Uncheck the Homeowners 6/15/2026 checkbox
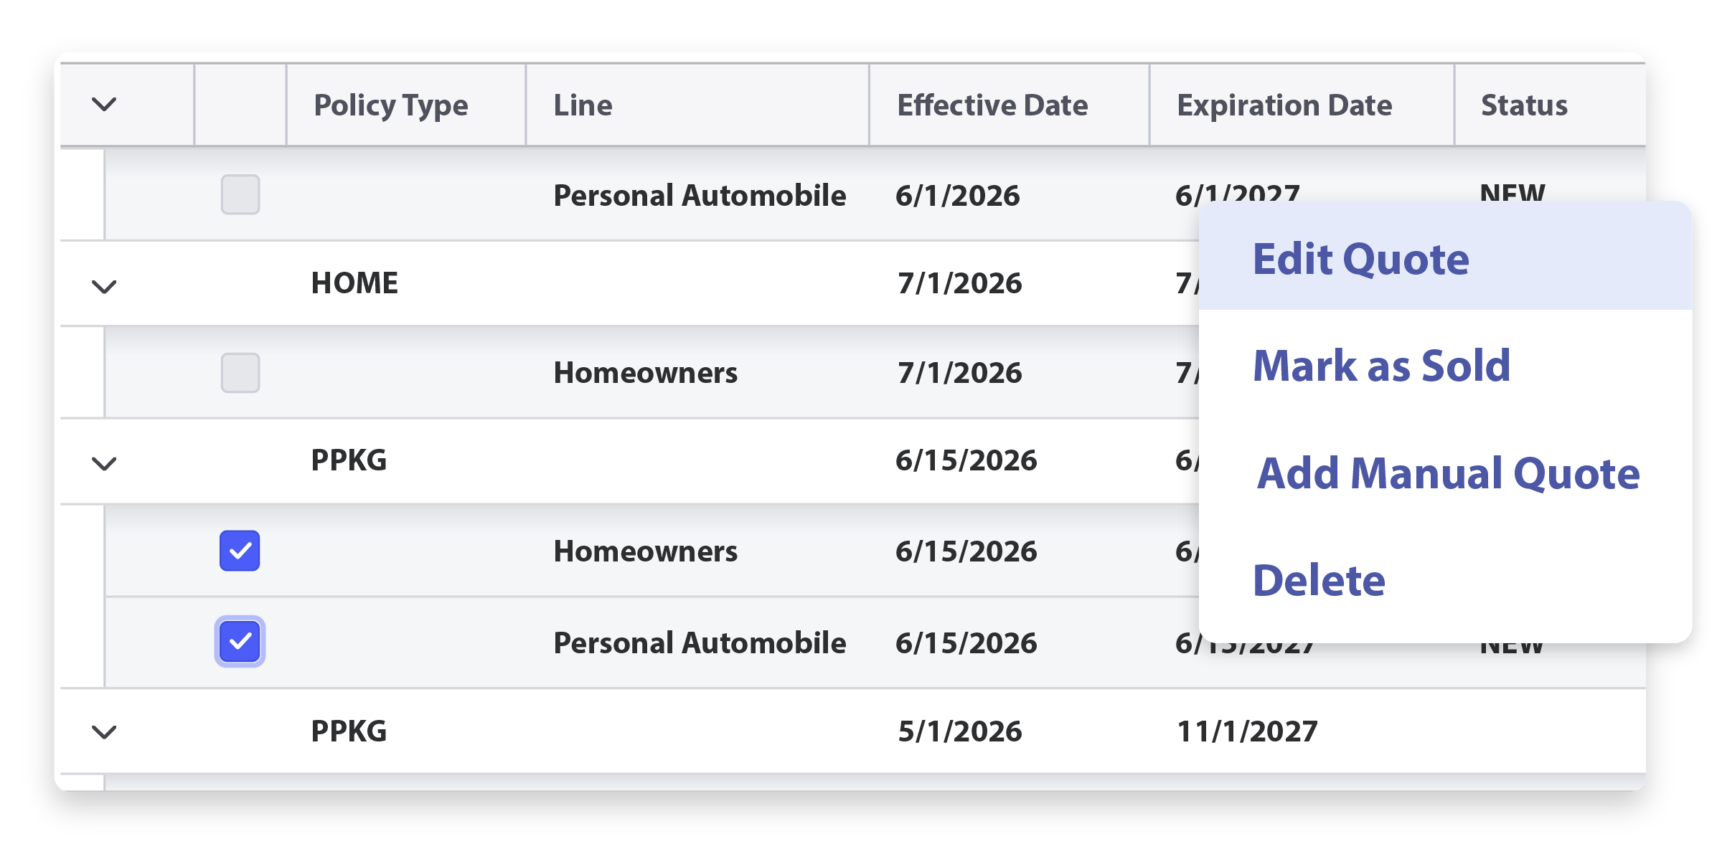The image size is (1717, 844). 240,551
